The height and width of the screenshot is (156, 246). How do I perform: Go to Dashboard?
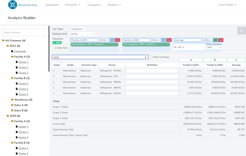pos(52,5)
